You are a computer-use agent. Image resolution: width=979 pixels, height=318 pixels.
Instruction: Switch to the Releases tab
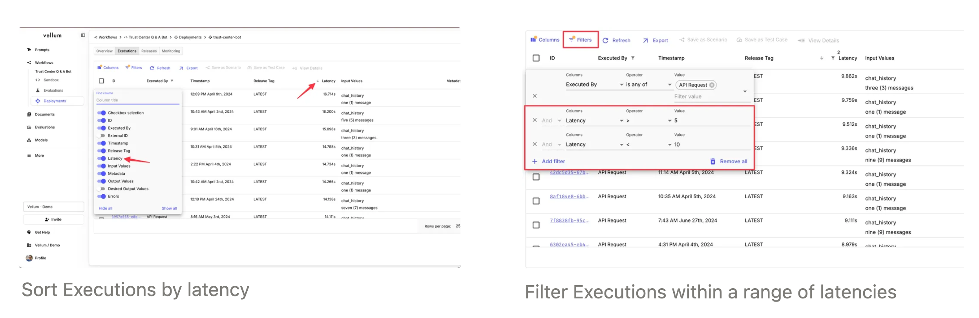pos(149,51)
